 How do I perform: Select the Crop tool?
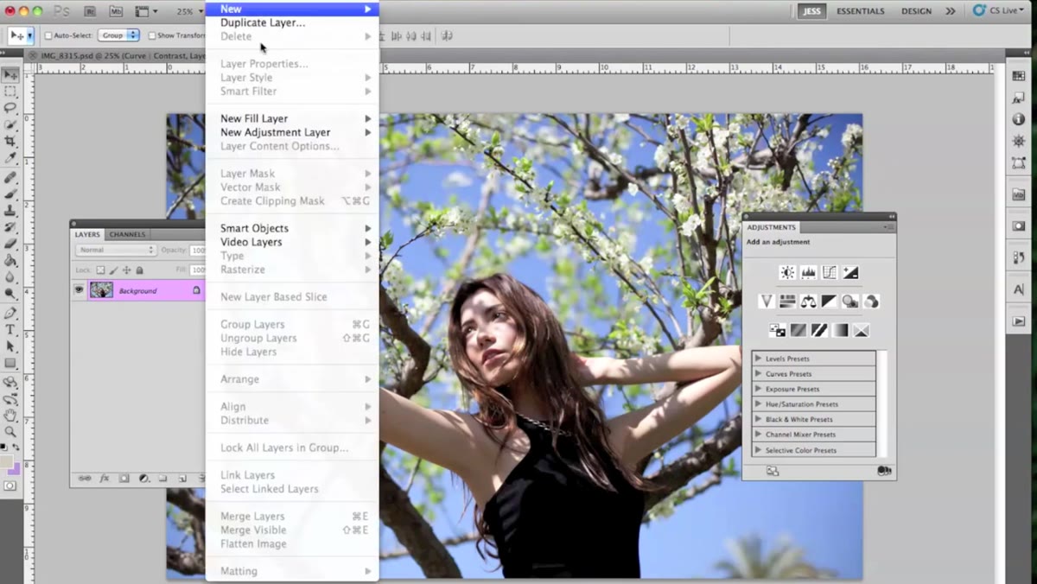[10, 142]
